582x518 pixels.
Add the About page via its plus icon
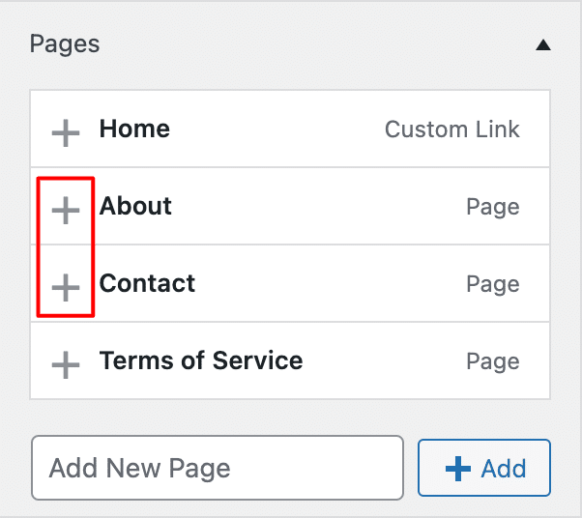pos(65,210)
